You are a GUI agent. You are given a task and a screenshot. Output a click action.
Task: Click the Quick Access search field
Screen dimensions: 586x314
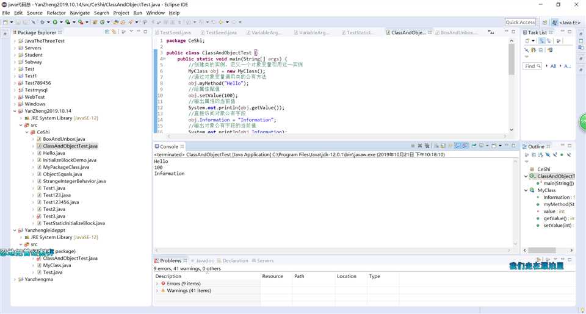(520, 23)
